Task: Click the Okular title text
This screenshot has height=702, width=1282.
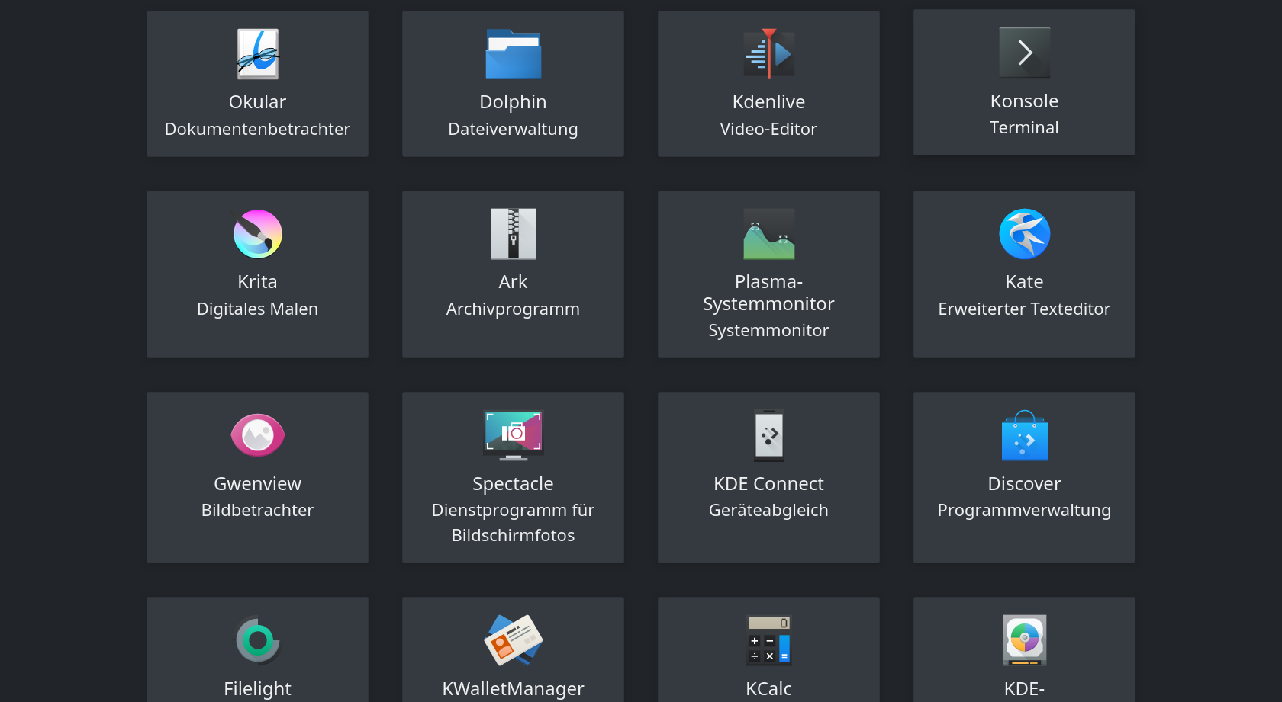Action: [258, 102]
